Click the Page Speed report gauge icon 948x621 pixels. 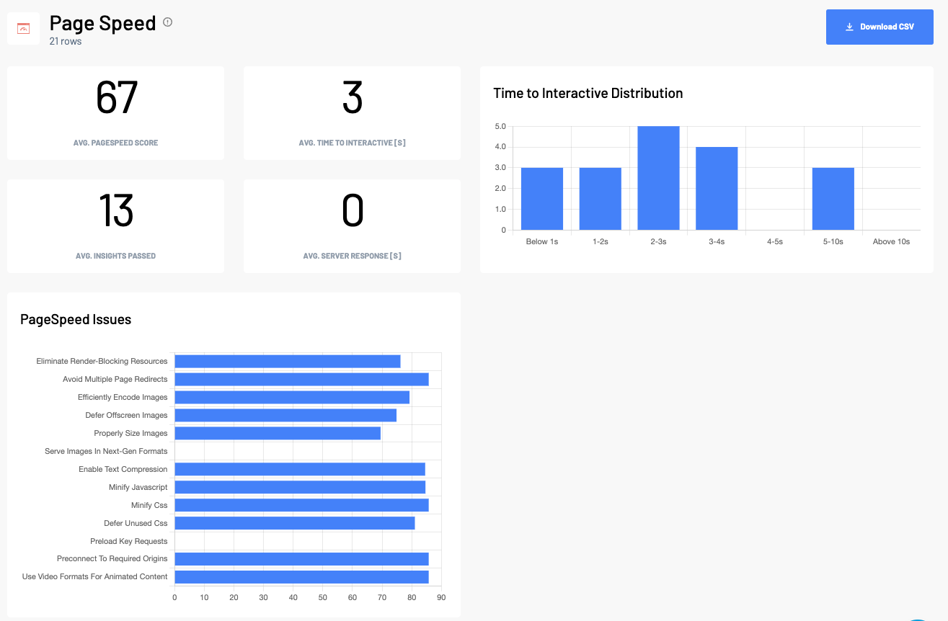tap(24, 27)
